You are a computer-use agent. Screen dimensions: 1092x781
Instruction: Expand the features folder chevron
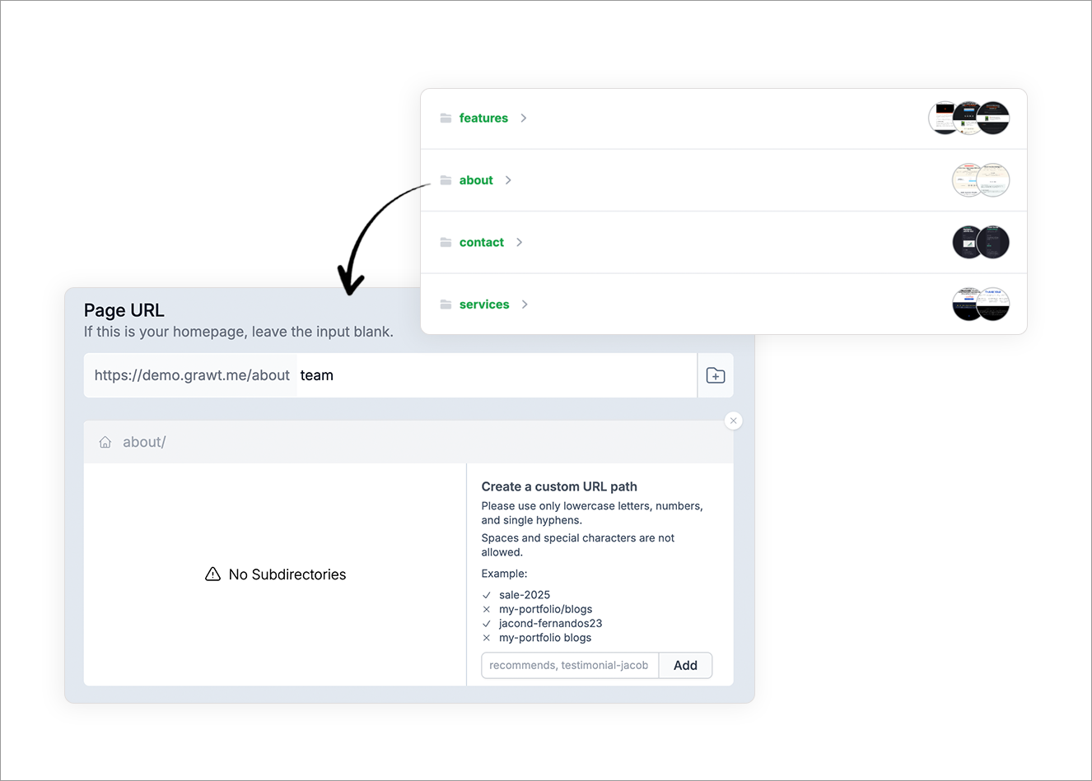pyautogui.click(x=524, y=119)
